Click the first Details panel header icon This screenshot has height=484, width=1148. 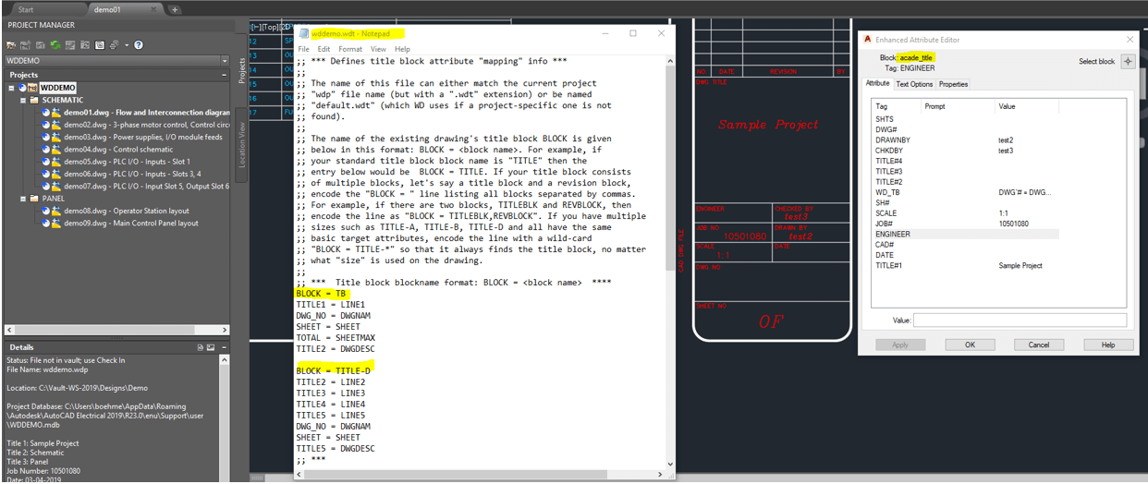200,347
